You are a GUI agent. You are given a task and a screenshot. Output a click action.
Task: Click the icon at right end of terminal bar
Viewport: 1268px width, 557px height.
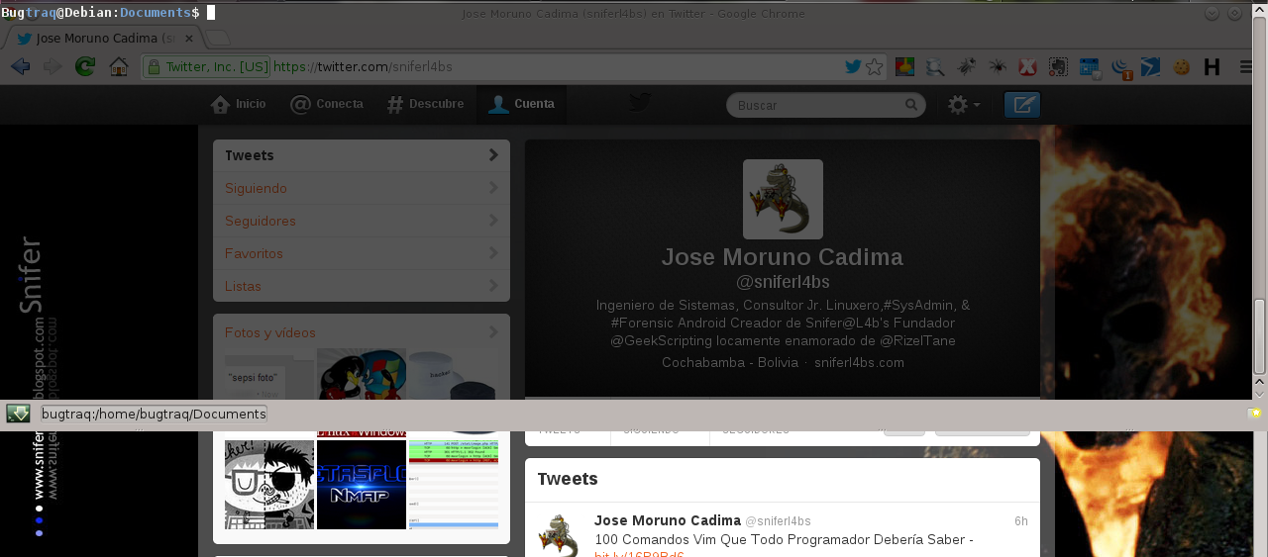coord(1255,414)
